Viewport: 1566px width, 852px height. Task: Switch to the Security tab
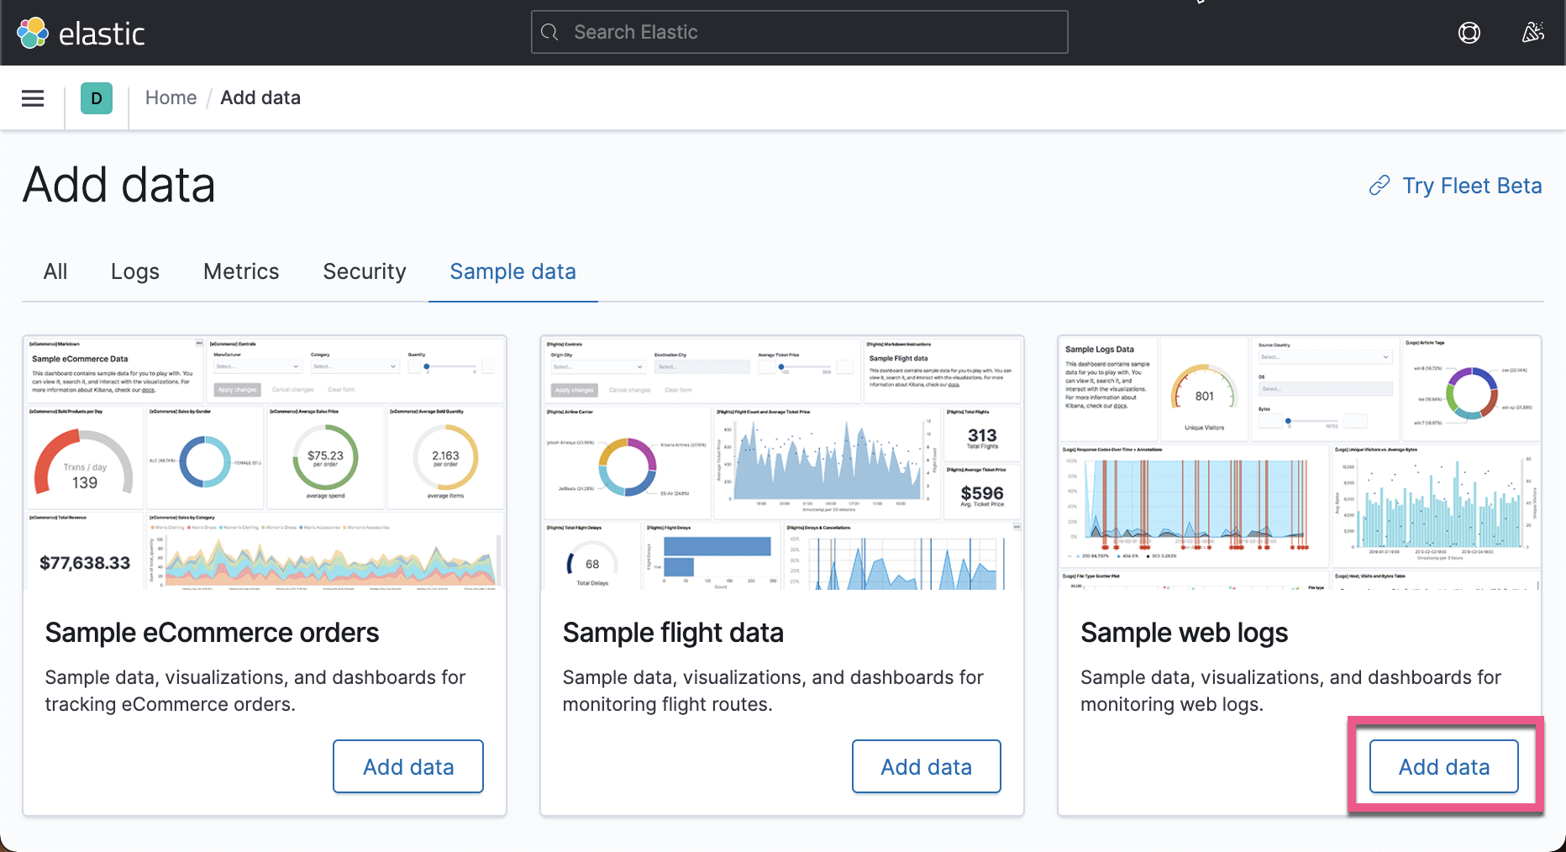point(364,271)
